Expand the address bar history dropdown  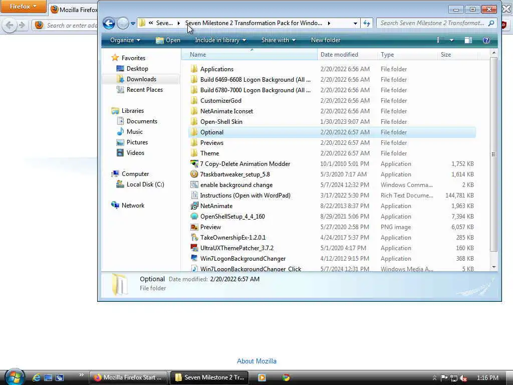pos(355,23)
